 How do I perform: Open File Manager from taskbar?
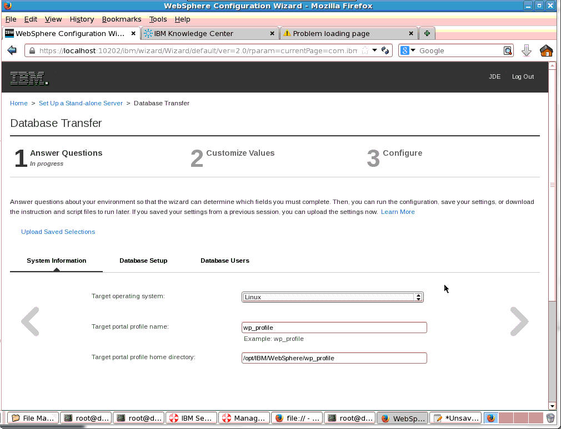click(33, 418)
